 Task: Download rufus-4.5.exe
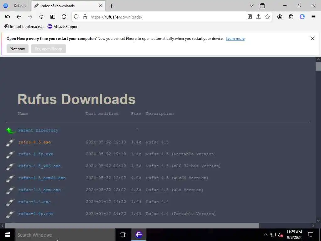[34, 142]
